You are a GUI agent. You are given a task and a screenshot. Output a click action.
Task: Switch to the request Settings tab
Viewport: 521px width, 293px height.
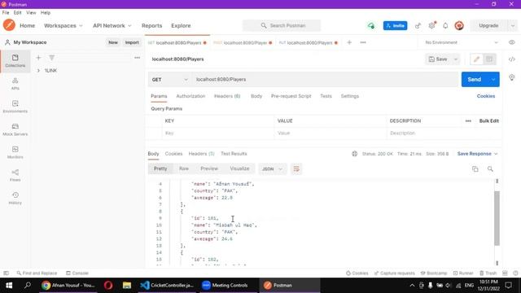pos(350,96)
